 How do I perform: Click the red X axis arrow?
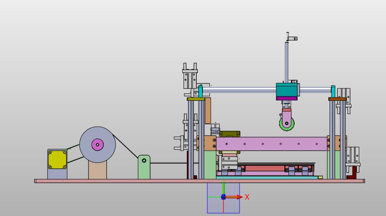coord(234,197)
